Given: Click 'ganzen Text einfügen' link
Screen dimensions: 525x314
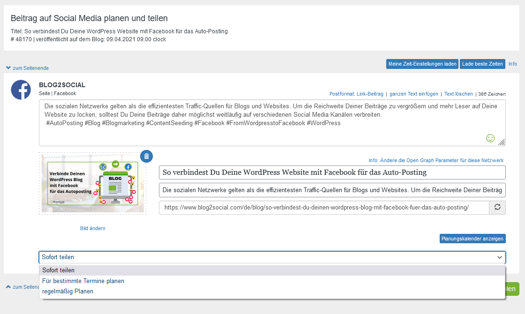Looking at the screenshot, I should coord(414,94).
